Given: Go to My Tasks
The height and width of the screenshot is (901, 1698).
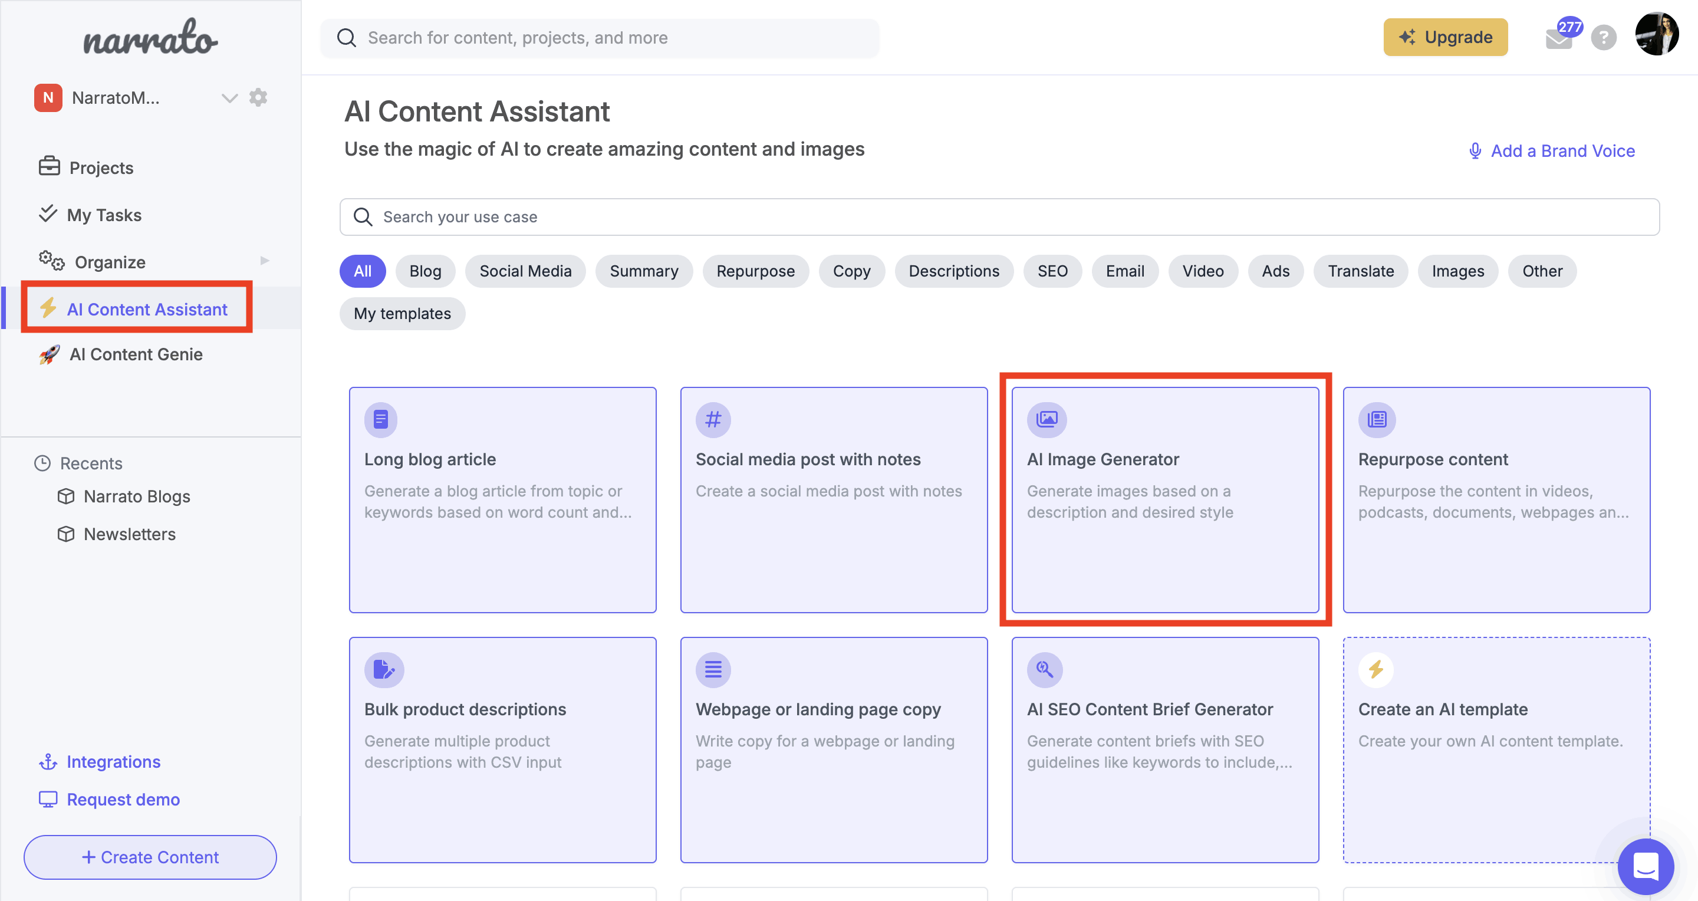Looking at the screenshot, I should coord(104,215).
